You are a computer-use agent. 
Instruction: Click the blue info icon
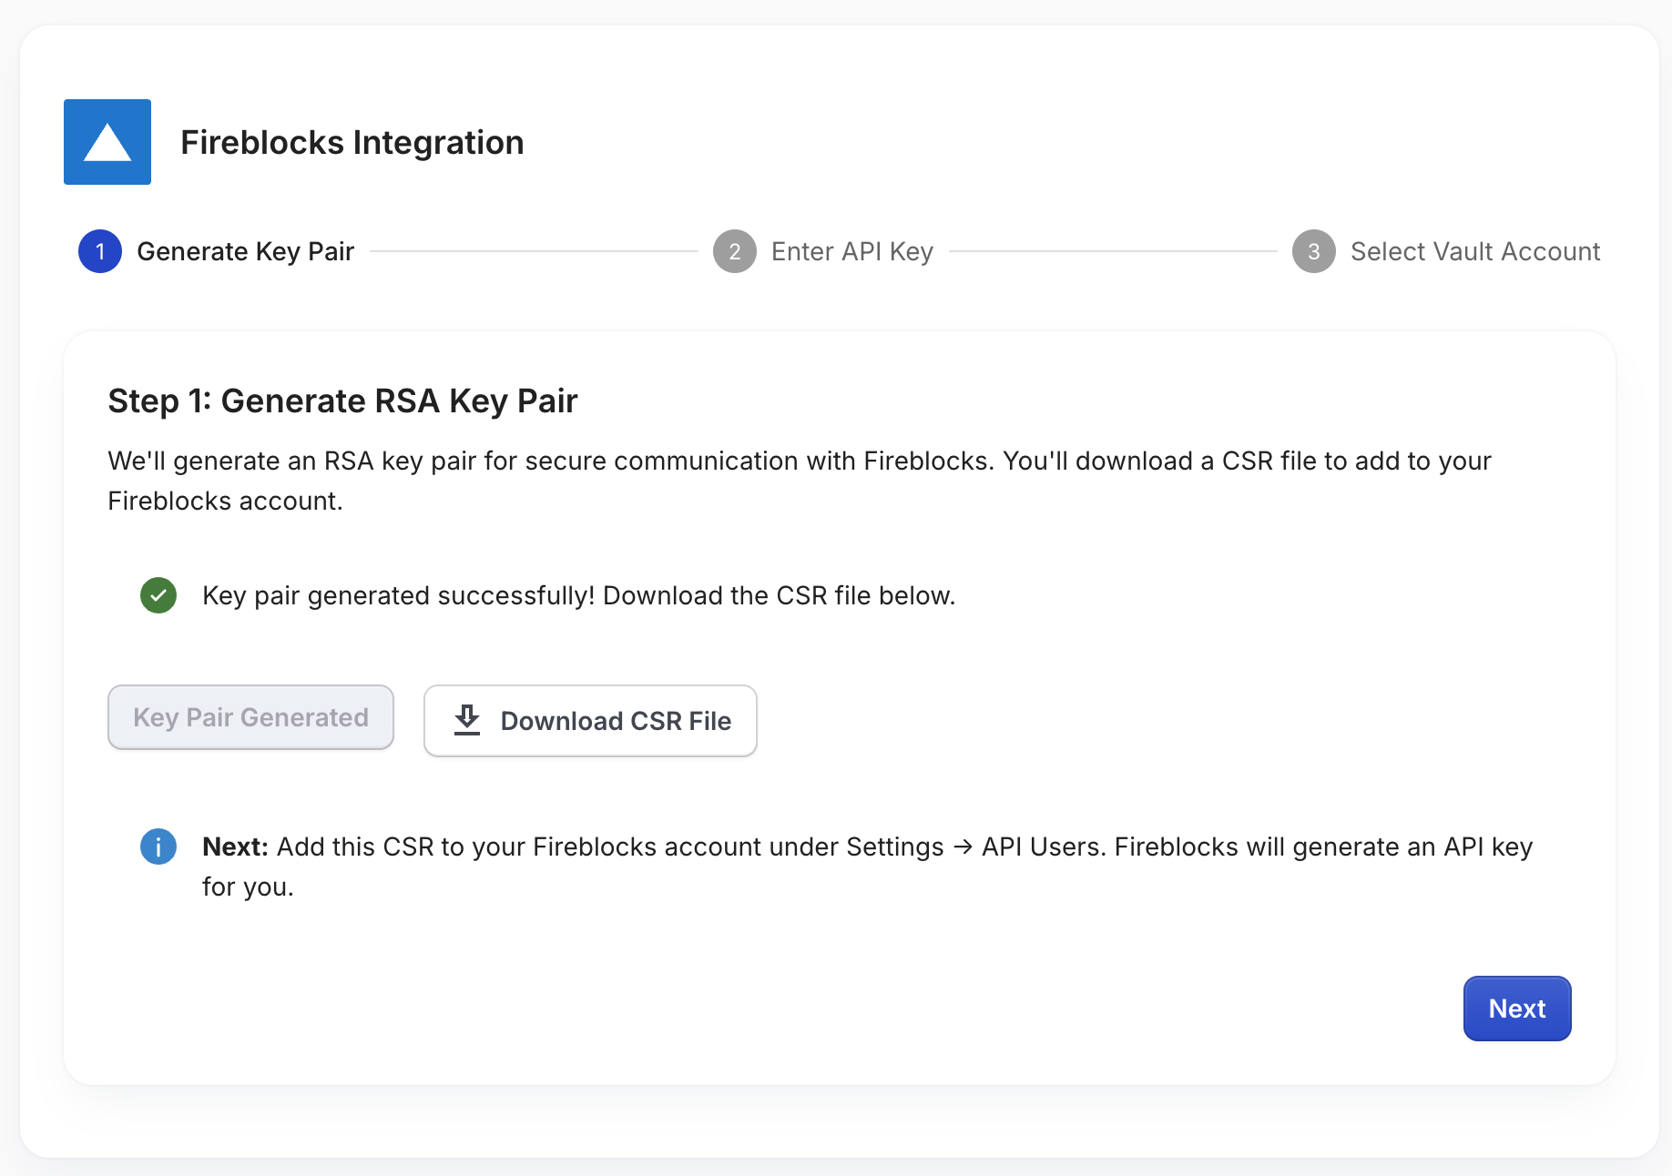coord(158,847)
